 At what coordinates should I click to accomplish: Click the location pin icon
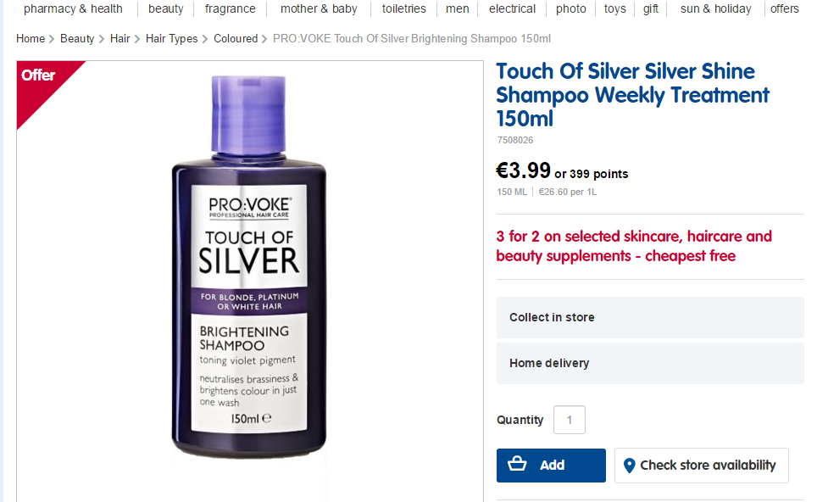(x=629, y=466)
